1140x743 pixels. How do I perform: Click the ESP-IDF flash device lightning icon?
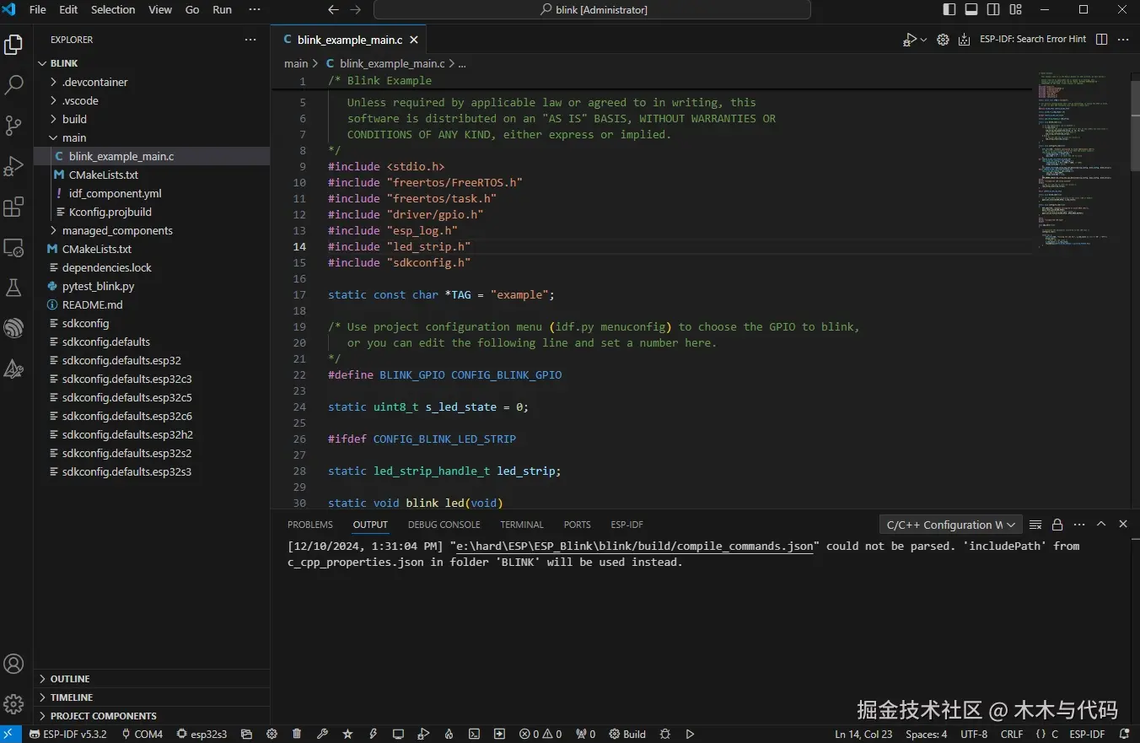373,734
